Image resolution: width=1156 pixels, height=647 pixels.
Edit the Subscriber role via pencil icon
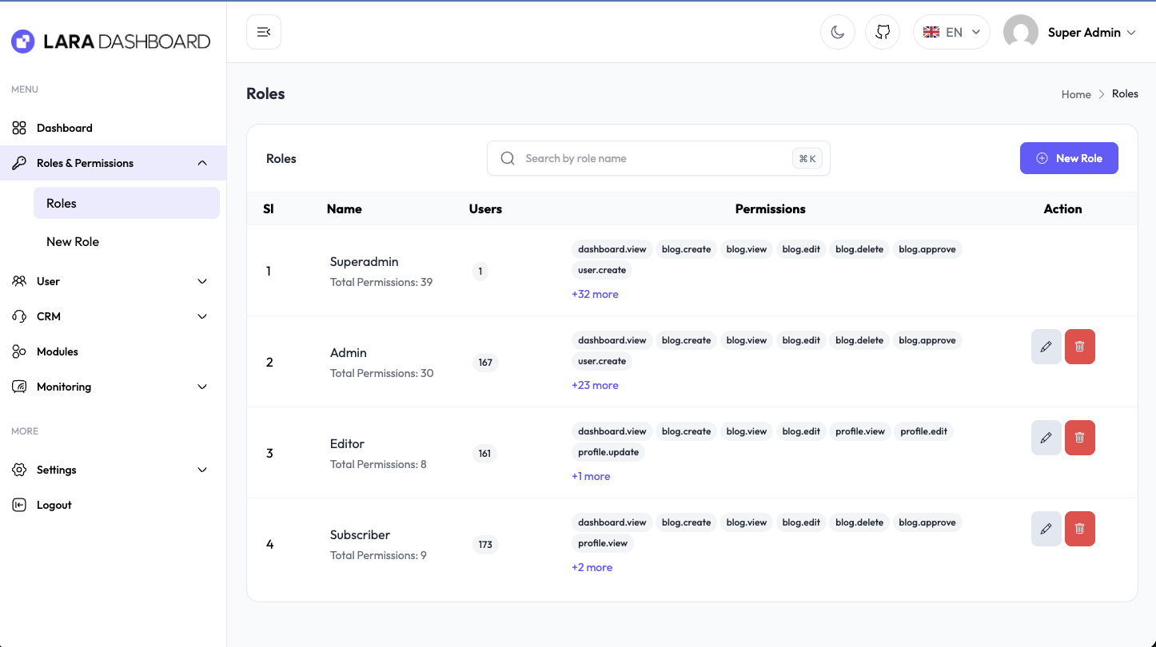[x=1046, y=529]
